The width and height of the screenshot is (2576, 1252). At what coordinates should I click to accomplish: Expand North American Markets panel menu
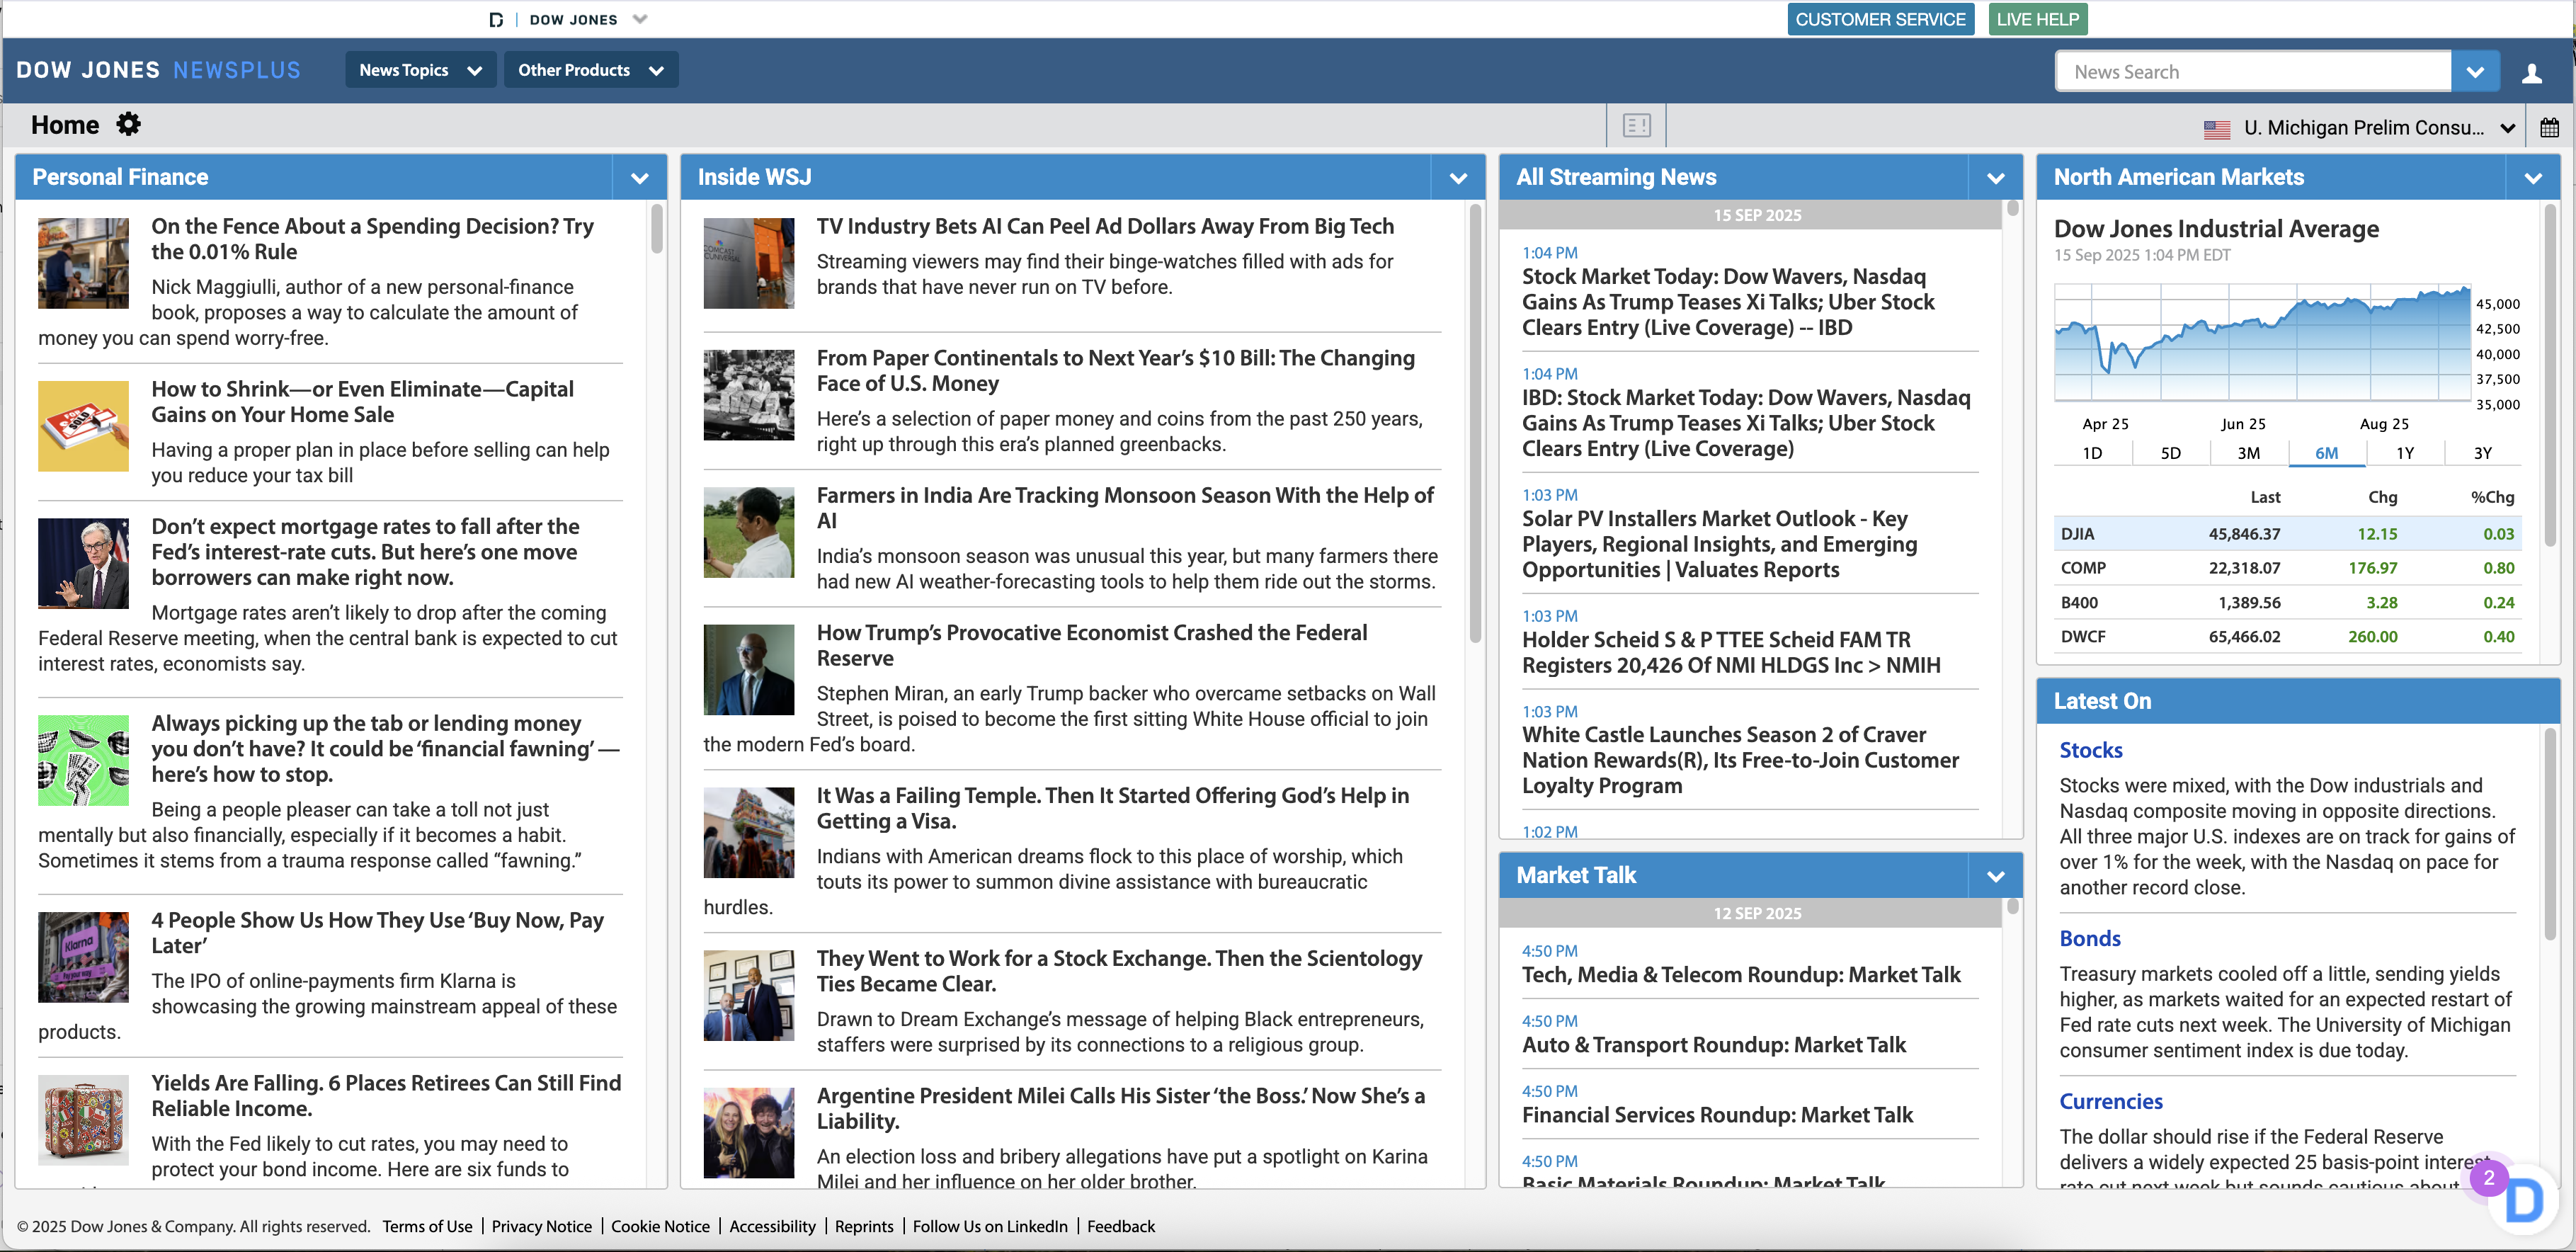[x=2532, y=178]
